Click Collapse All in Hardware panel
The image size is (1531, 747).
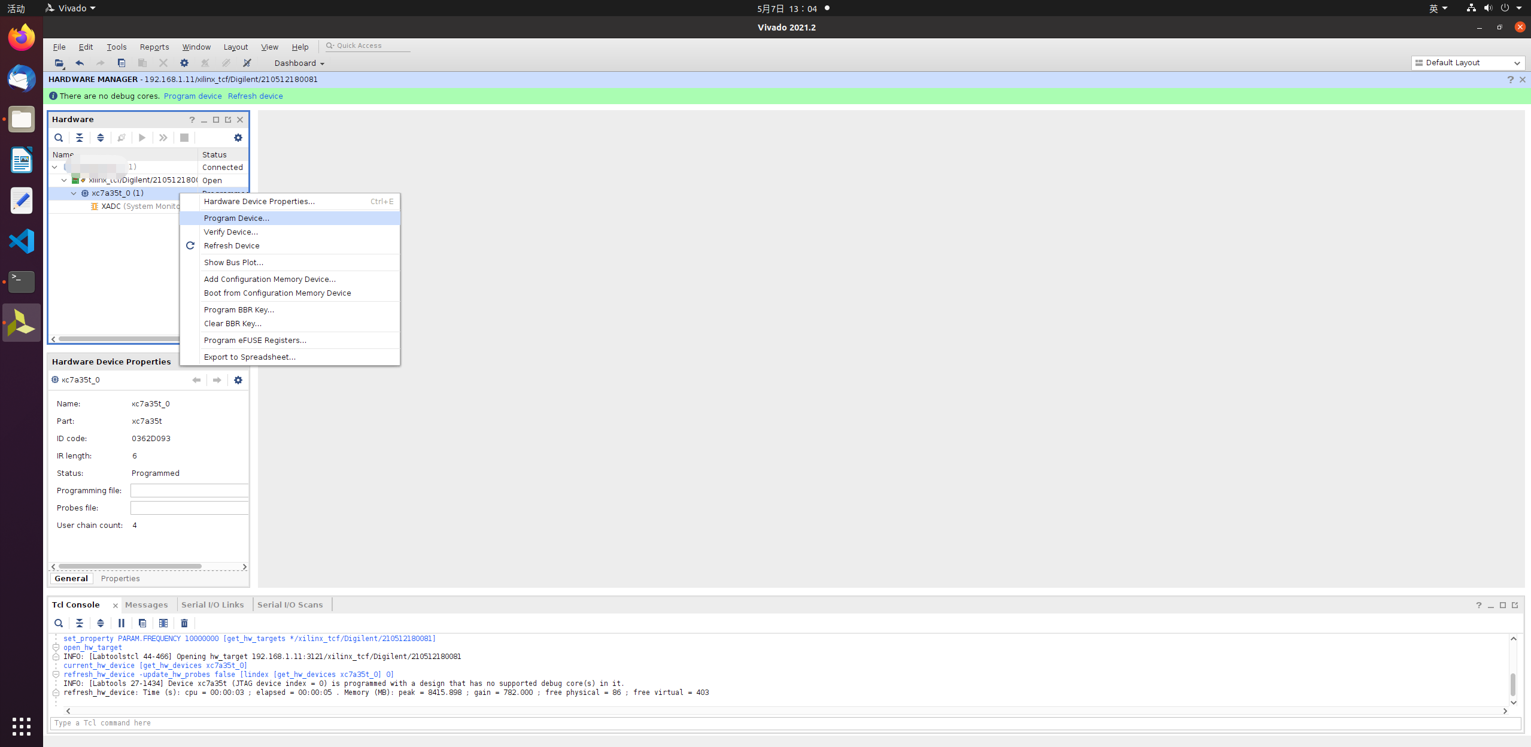click(x=80, y=138)
